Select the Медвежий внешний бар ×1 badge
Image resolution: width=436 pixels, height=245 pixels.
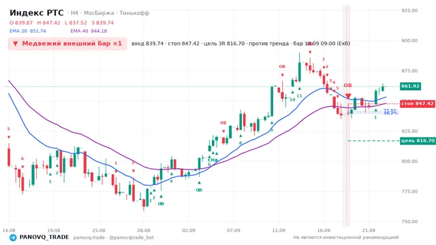pos(67,44)
